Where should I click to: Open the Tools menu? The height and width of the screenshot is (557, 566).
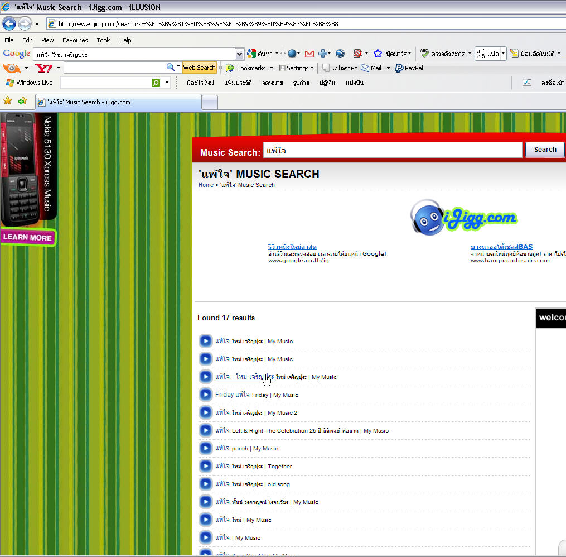coord(104,40)
